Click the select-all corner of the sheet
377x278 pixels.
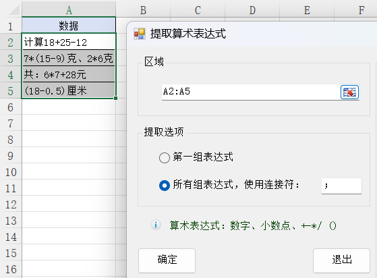11,10
